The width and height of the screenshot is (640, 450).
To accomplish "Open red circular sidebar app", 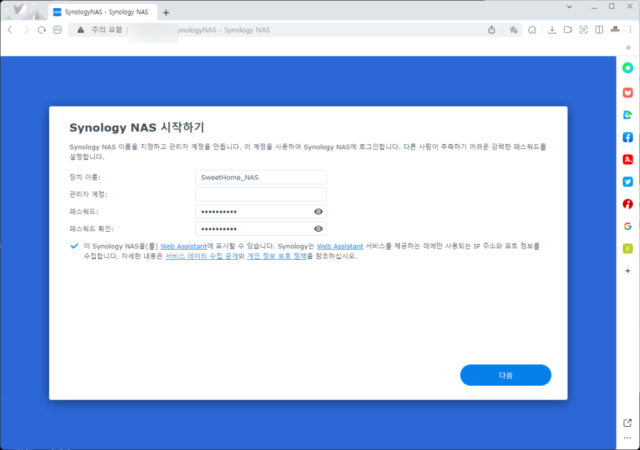I will click(628, 204).
